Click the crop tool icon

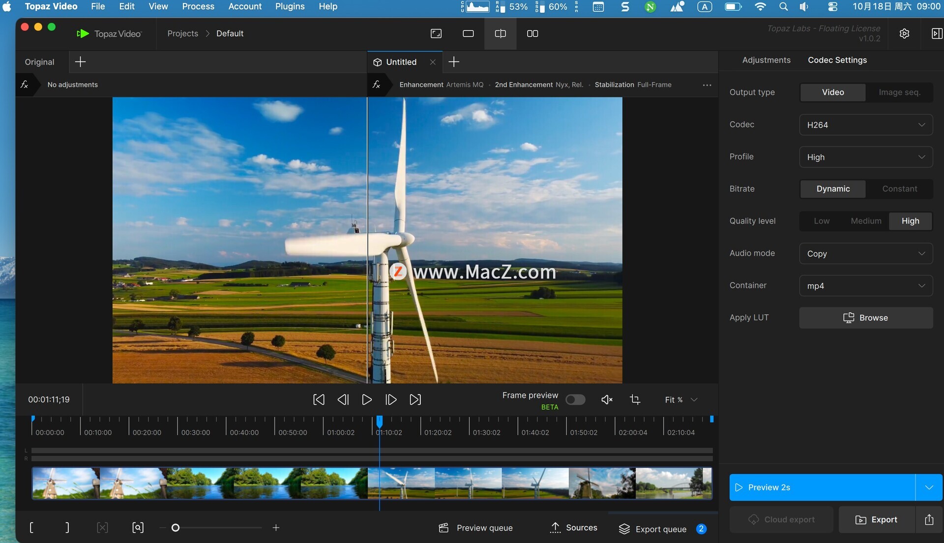click(x=635, y=400)
